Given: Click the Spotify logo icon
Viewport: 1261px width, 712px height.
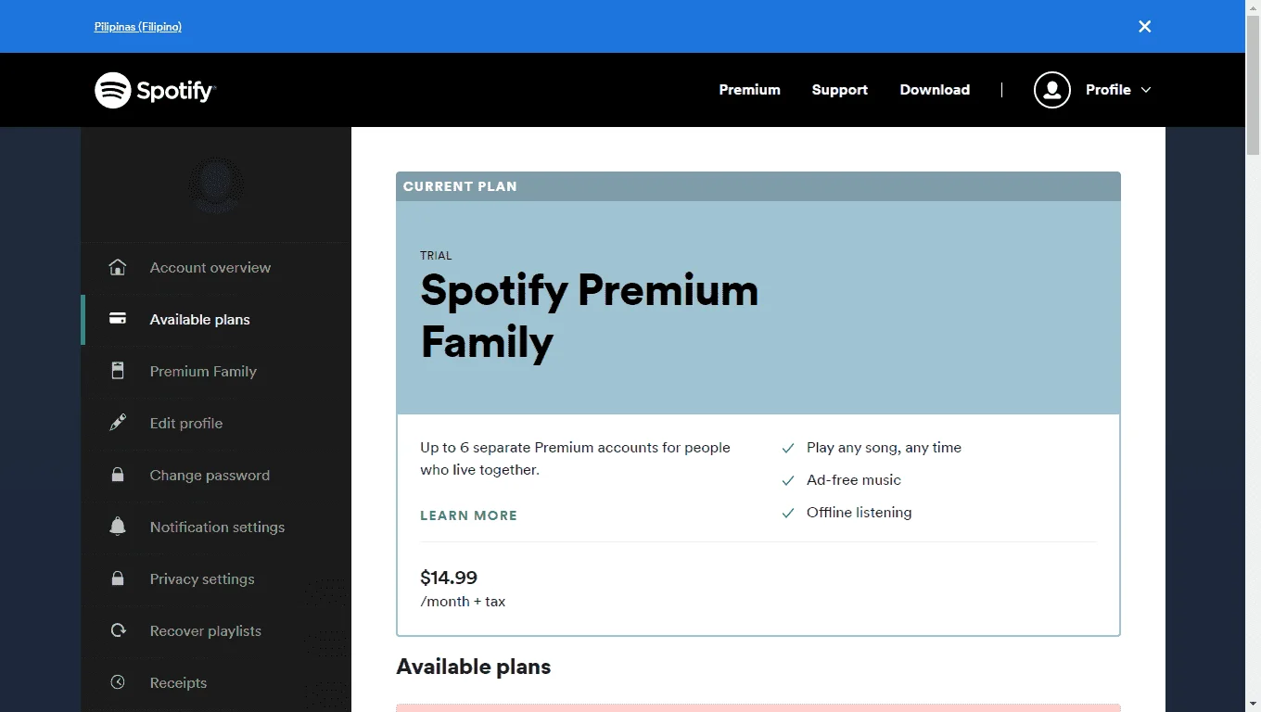Looking at the screenshot, I should pyautogui.click(x=113, y=90).
